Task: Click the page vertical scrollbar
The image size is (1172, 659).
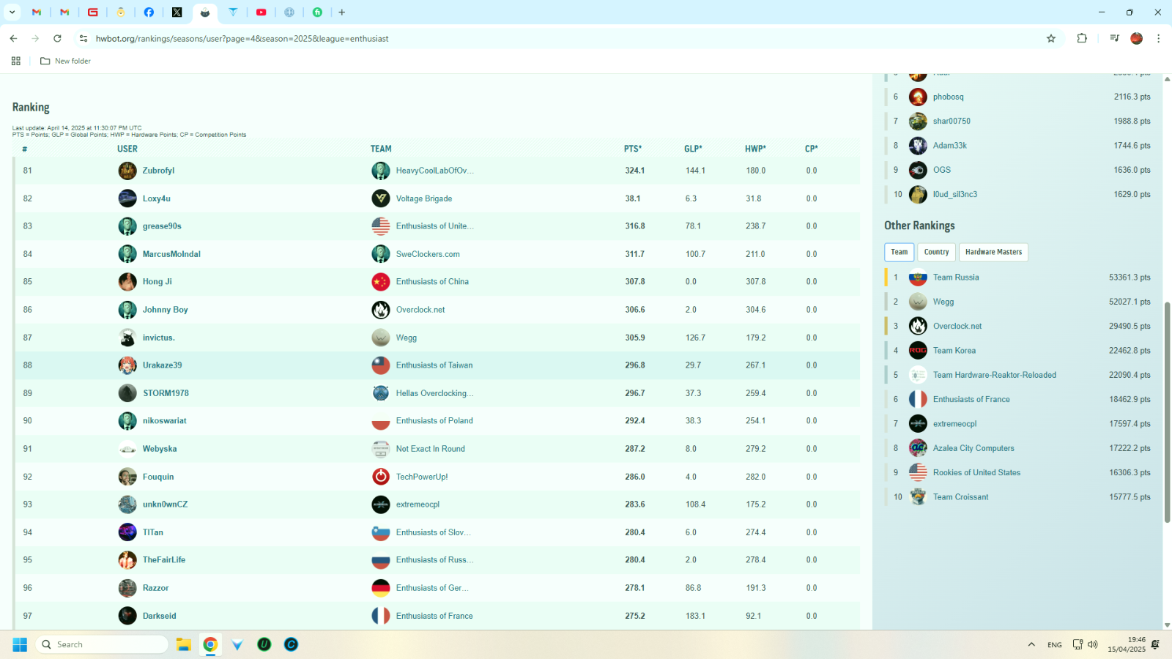Action: 1167,412
